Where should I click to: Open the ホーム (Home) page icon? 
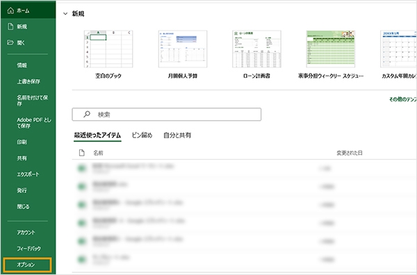click(x=10, y=10)
